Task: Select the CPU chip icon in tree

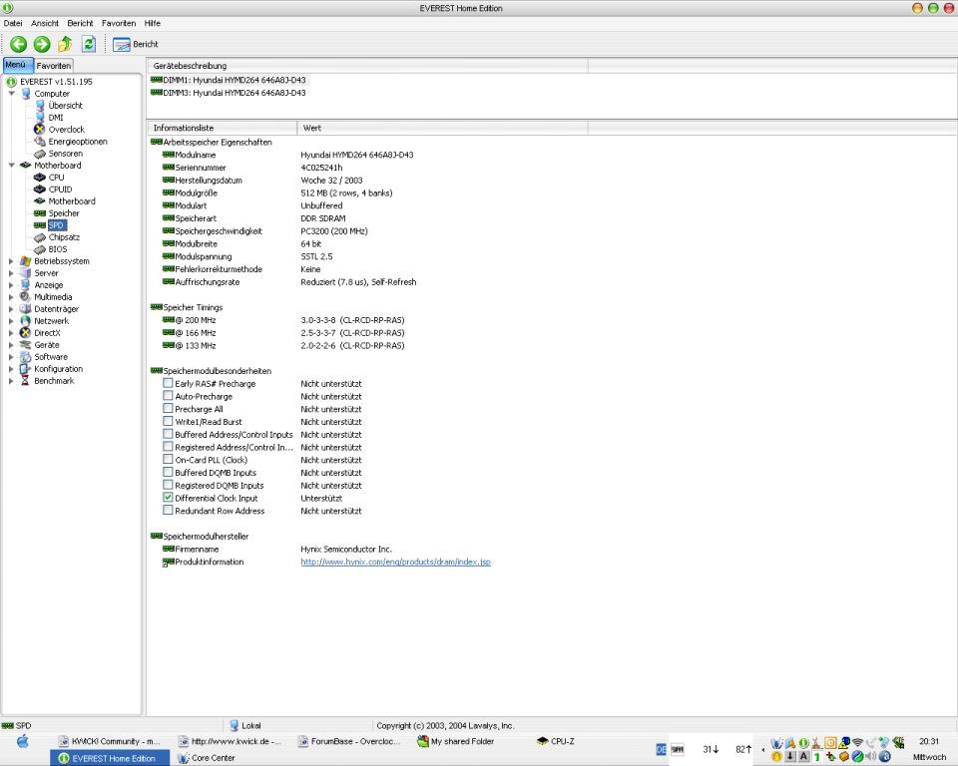Action: pos(40,178)
